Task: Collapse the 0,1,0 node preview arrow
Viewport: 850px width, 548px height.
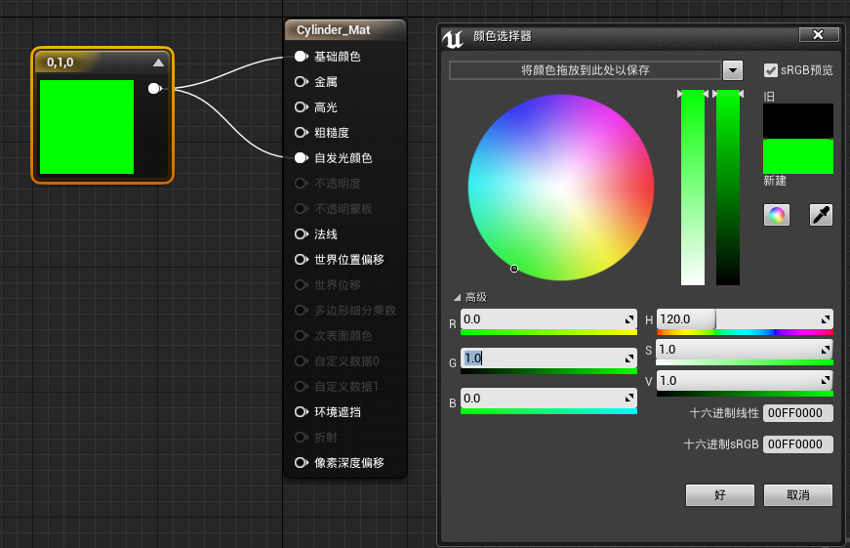Action: click(158, 63)
